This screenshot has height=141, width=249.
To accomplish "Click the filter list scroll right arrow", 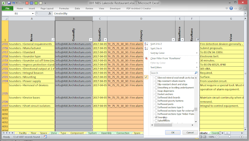I will pyautogui.click(x=192, y=125).
